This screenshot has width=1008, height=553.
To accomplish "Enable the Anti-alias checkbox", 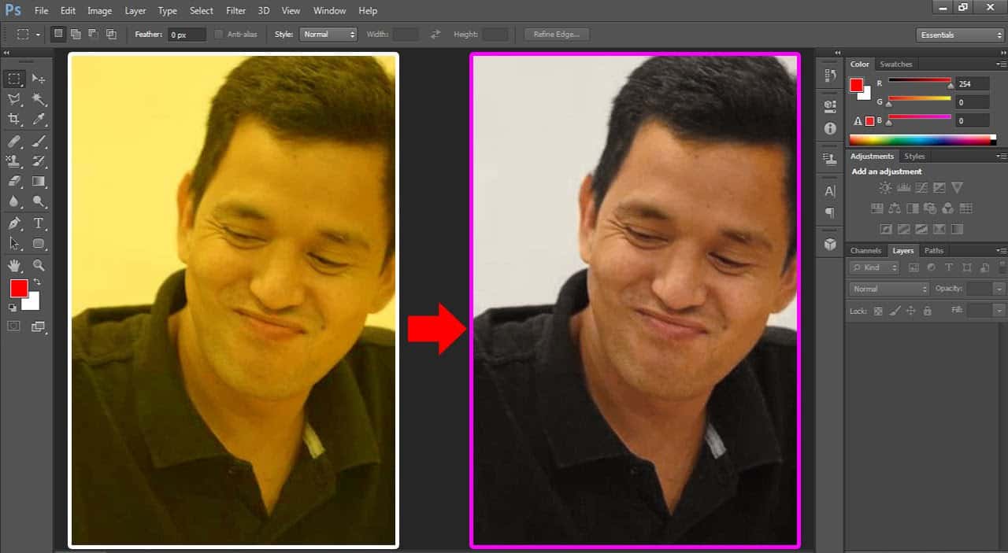I will (x=217, y=34).
